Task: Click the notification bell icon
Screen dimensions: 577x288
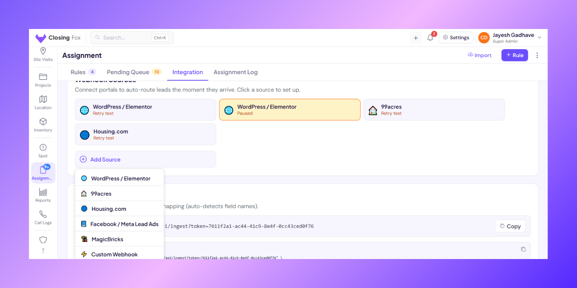Action: (x=430, y=38)
